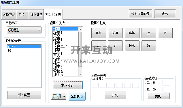Click the 上 direction button

[x=149, y=33]
